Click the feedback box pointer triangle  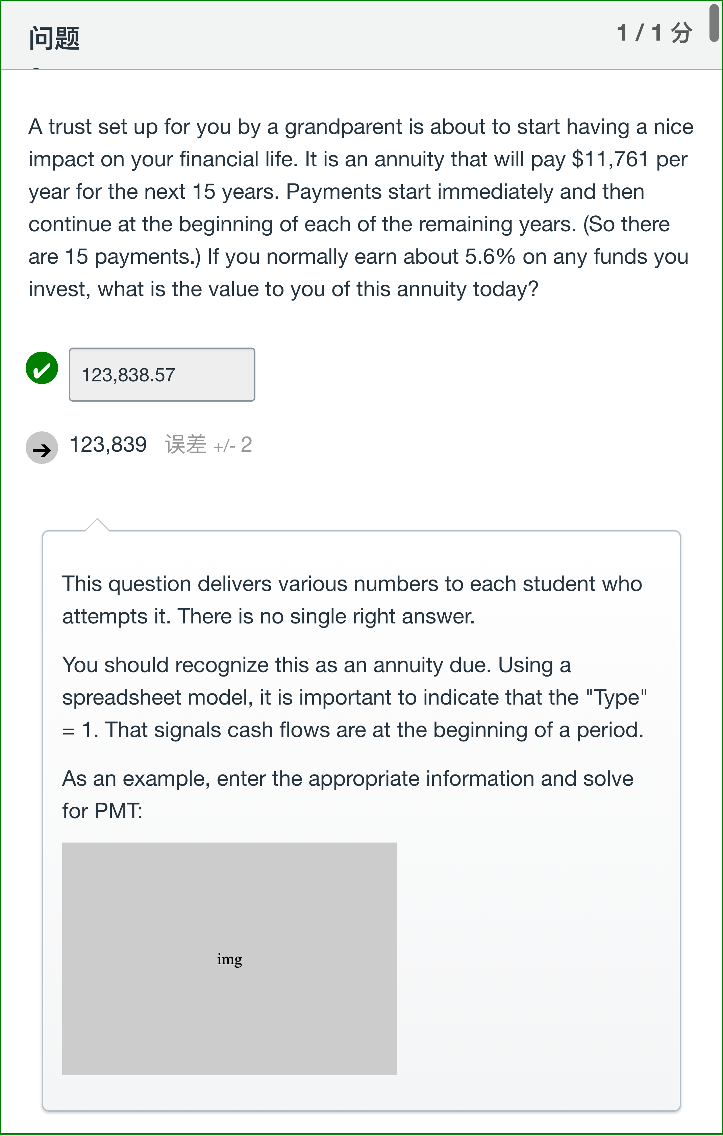click(97, 525)
